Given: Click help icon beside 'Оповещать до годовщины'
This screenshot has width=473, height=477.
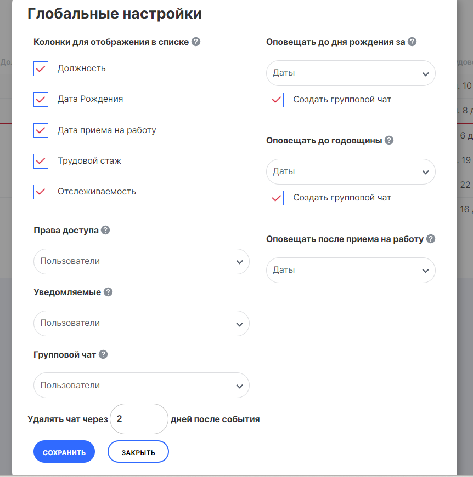Looking at the screenshot, I should 389,140.
